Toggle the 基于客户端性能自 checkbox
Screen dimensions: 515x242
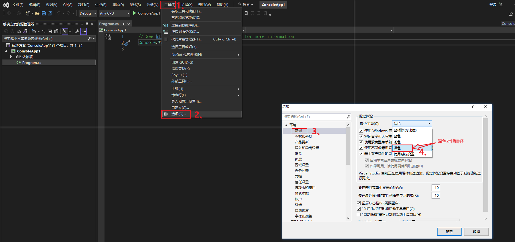click(361, 153)
